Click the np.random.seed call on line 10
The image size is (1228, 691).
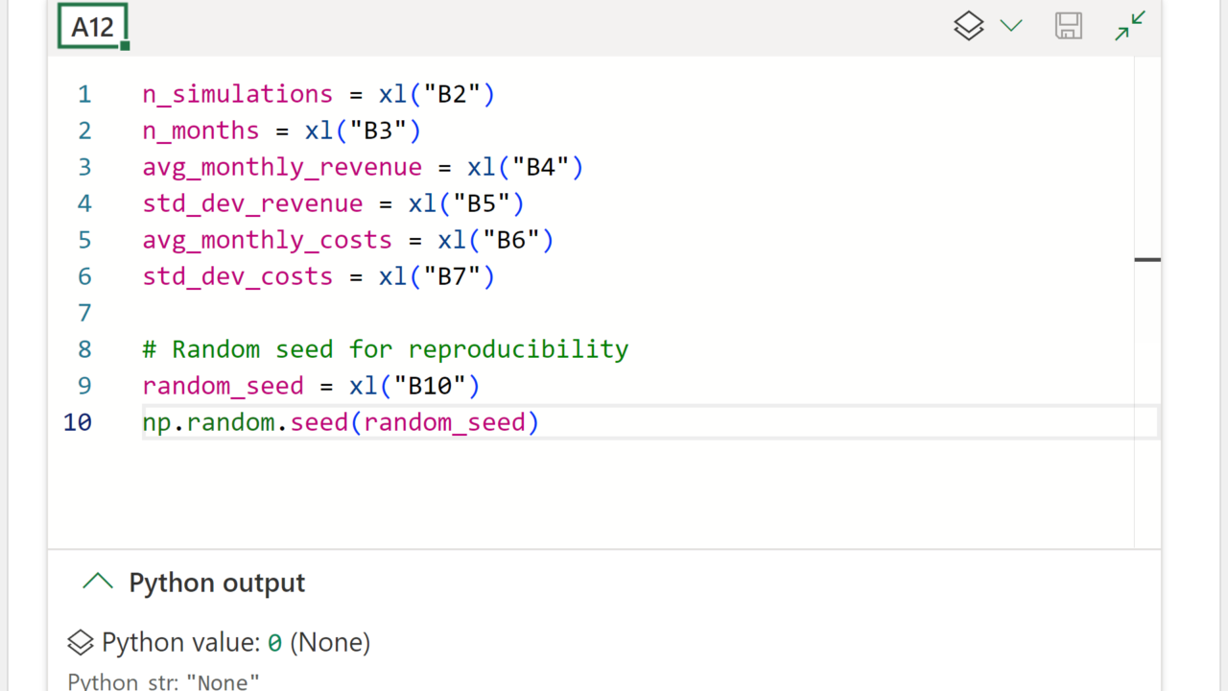341,422
